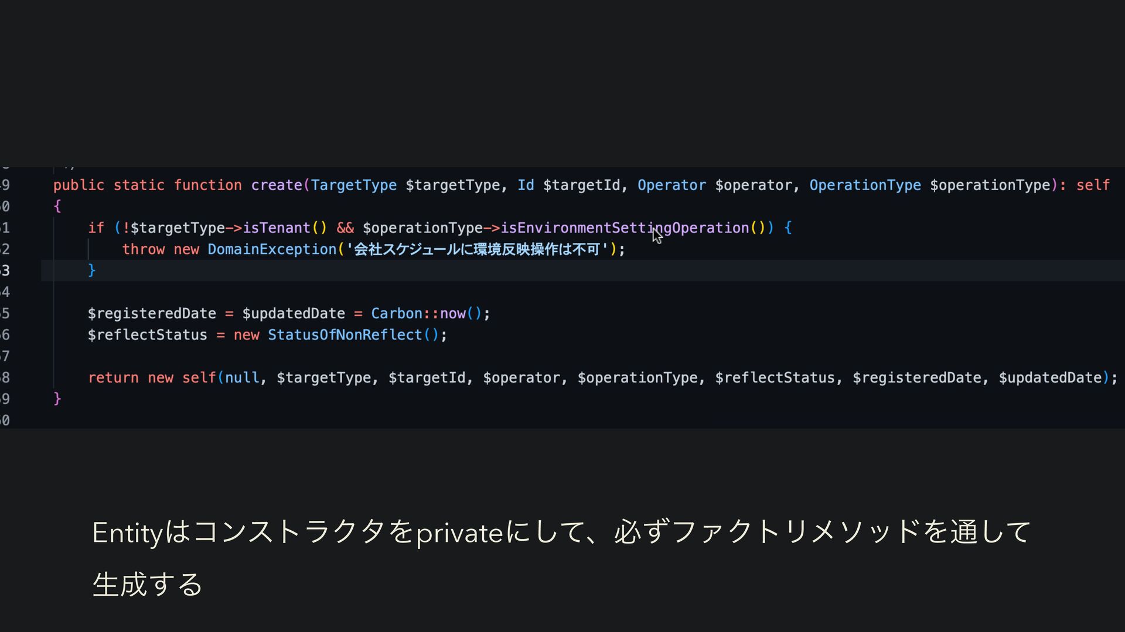Click the public keyword
The image size is (1125, 632).
pyautogui.click(x=79, y=185)
